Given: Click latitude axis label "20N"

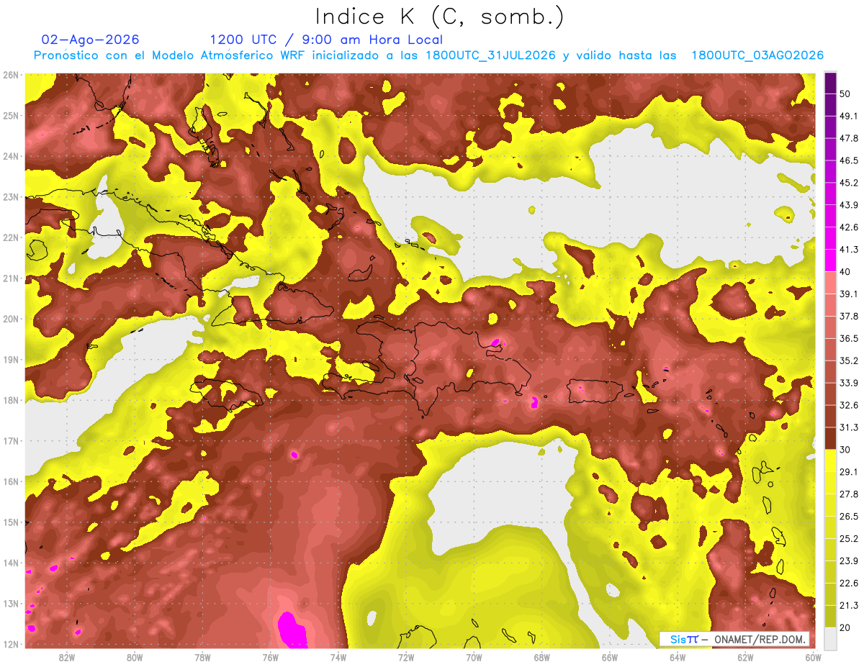Looking at the screenshot, I should click(12, 319).
